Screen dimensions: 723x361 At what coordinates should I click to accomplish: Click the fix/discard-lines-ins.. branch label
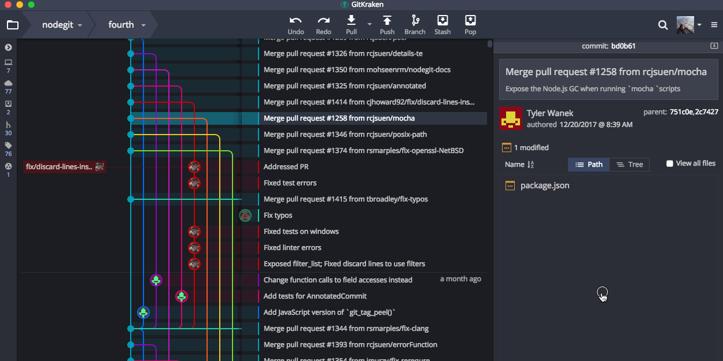point(64,167)
